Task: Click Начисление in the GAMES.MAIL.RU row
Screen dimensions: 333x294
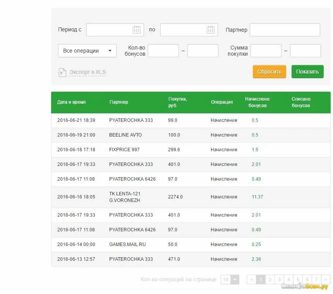Action: tap(224, 244)
